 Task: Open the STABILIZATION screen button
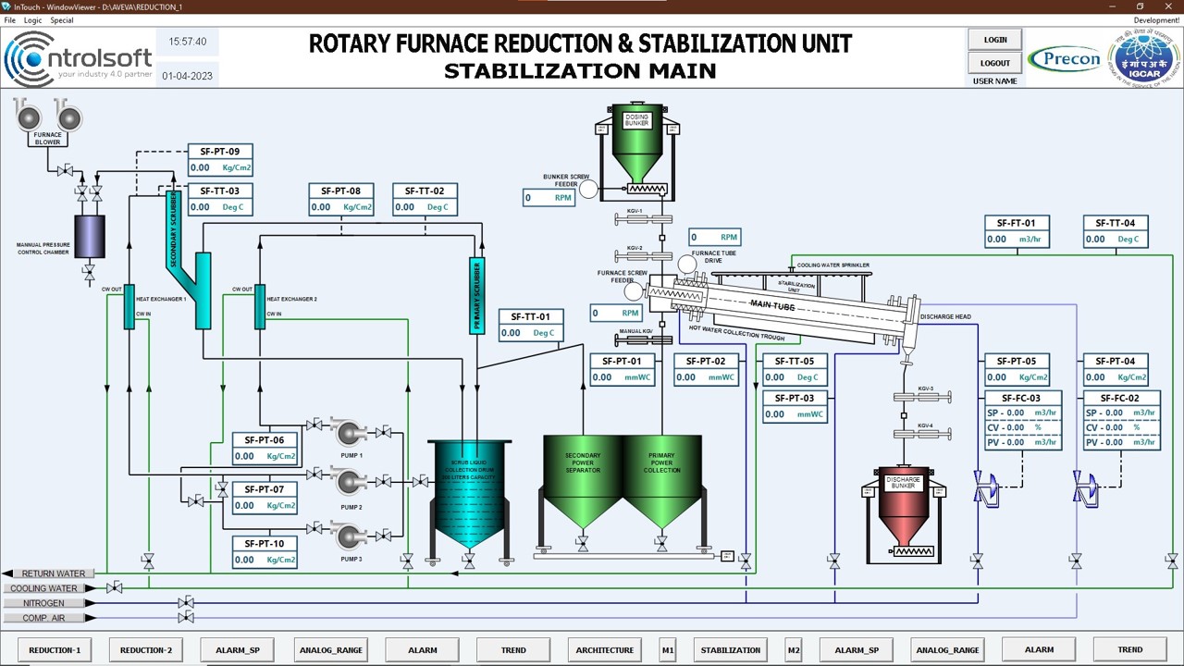[731, 650]
